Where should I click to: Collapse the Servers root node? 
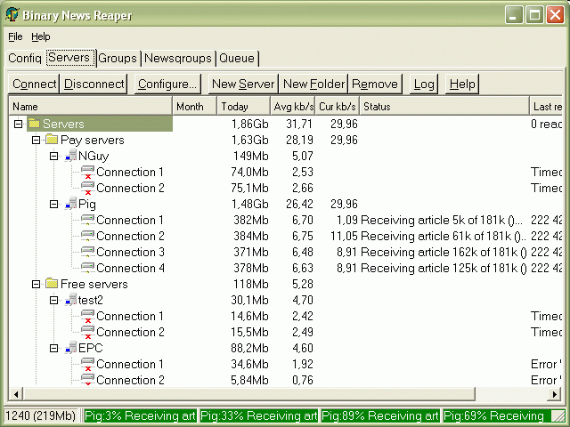point(18,124)
